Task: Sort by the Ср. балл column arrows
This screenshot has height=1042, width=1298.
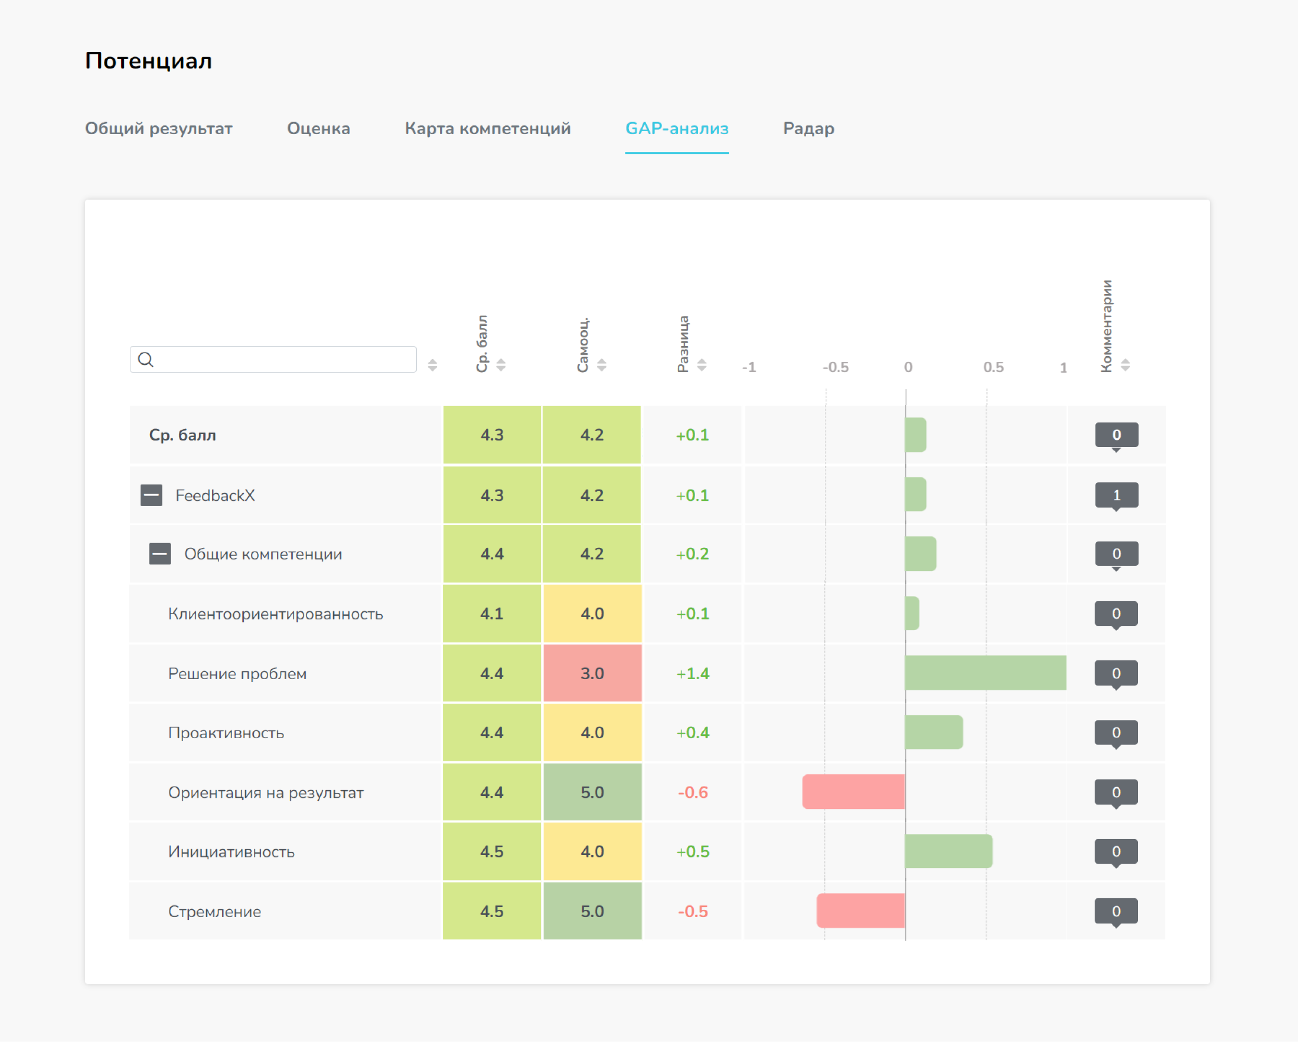Action: click(x=501, y=365)
